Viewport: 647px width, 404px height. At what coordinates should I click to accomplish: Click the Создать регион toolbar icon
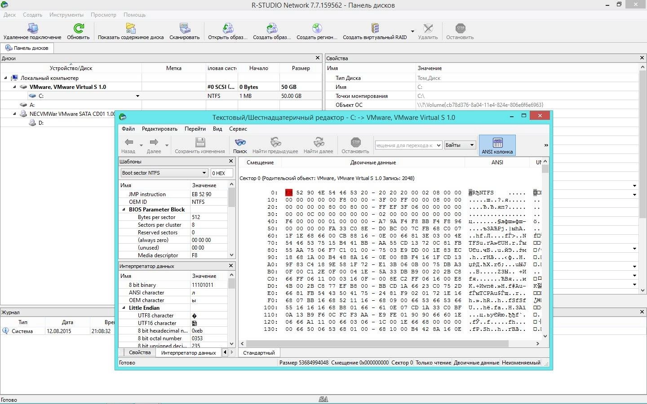coord(317,28)
